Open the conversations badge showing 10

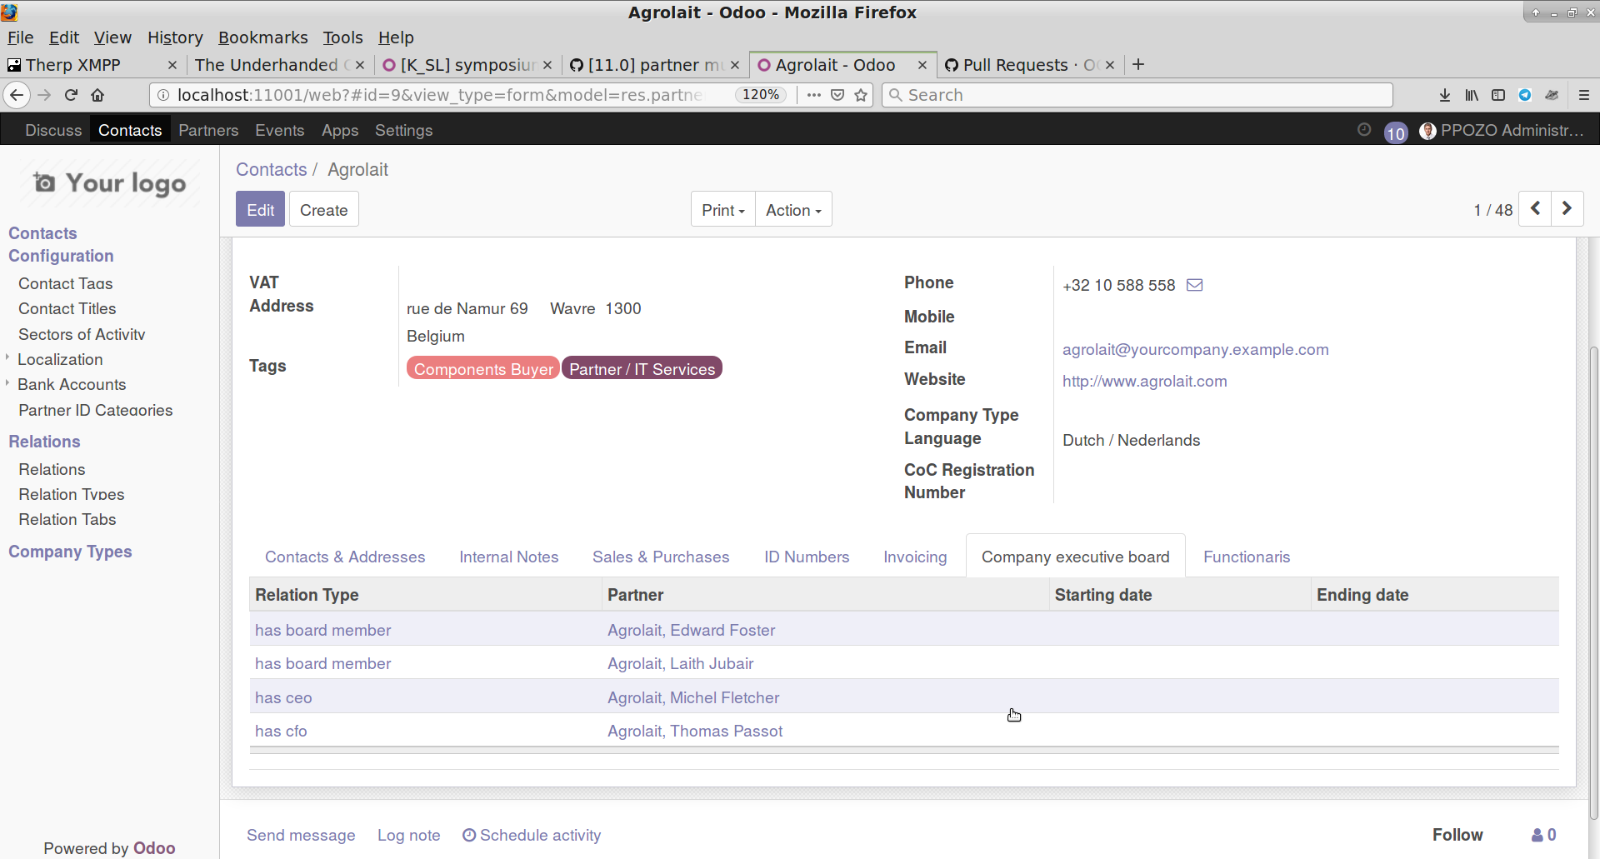coord(1396,132)
